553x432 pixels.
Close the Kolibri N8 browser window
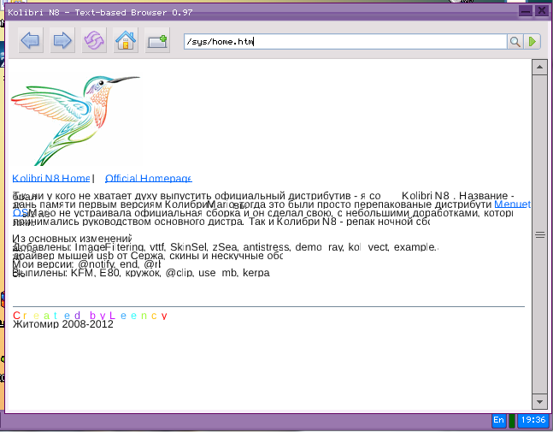(542, 11)
